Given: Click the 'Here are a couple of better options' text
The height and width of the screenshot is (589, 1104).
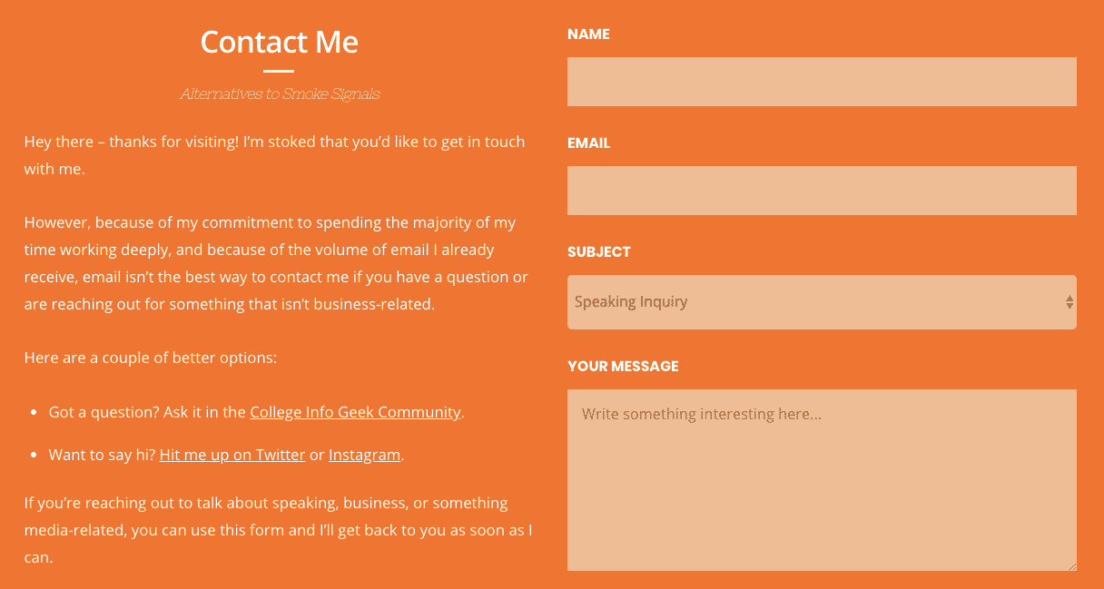Looking at the screenshot, I should (x=151, y=358).
